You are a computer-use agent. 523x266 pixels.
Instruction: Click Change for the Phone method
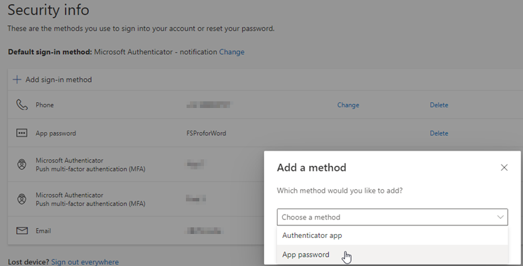(348, 105)
